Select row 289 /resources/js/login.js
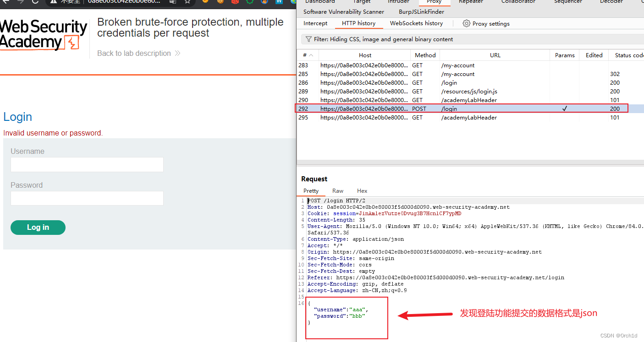This screenshot has height=342, width=644. [470, 92]
